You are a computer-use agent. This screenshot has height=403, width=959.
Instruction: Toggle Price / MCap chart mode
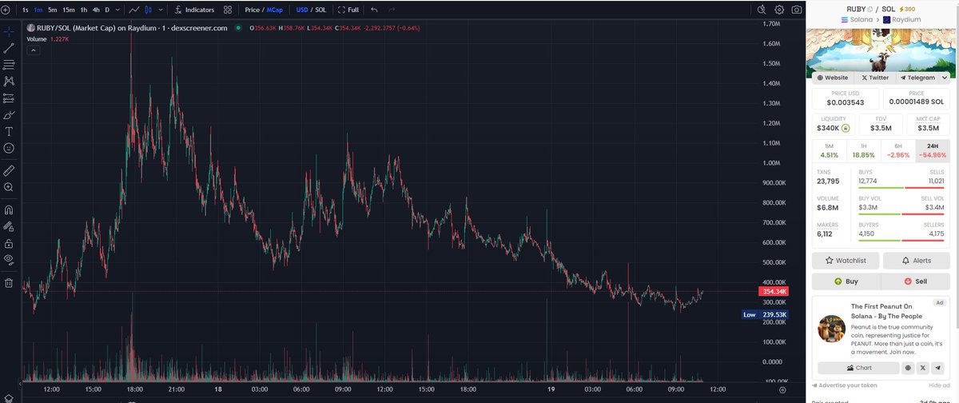pyautogui.click(x=264, y=10)
